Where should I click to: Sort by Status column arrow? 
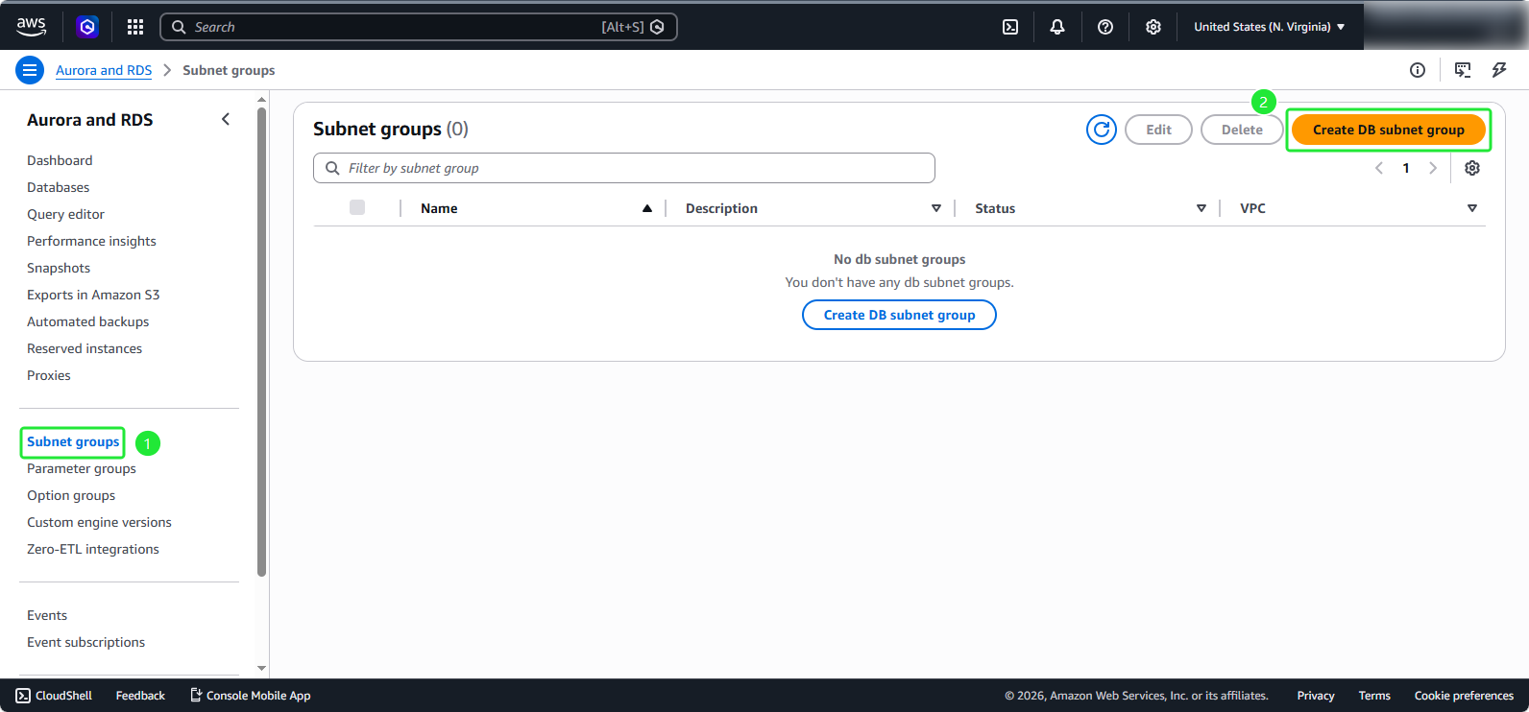coord(1201,208)
